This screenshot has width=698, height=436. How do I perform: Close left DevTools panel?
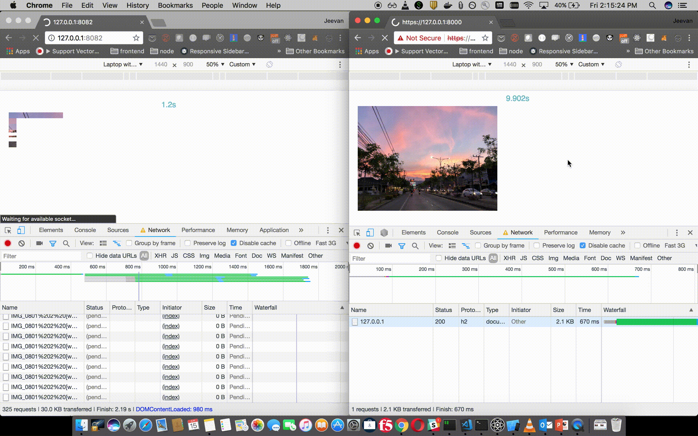pos(341,230)
